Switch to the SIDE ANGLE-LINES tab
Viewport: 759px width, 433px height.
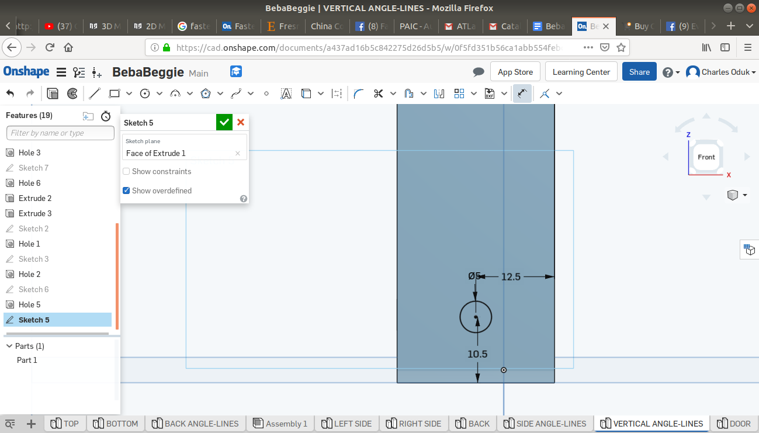coord(545,424)
